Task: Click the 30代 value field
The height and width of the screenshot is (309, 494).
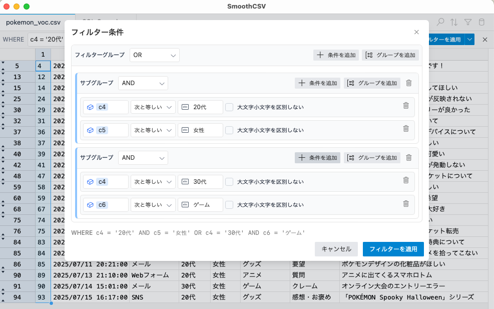Action: point(200,182)
